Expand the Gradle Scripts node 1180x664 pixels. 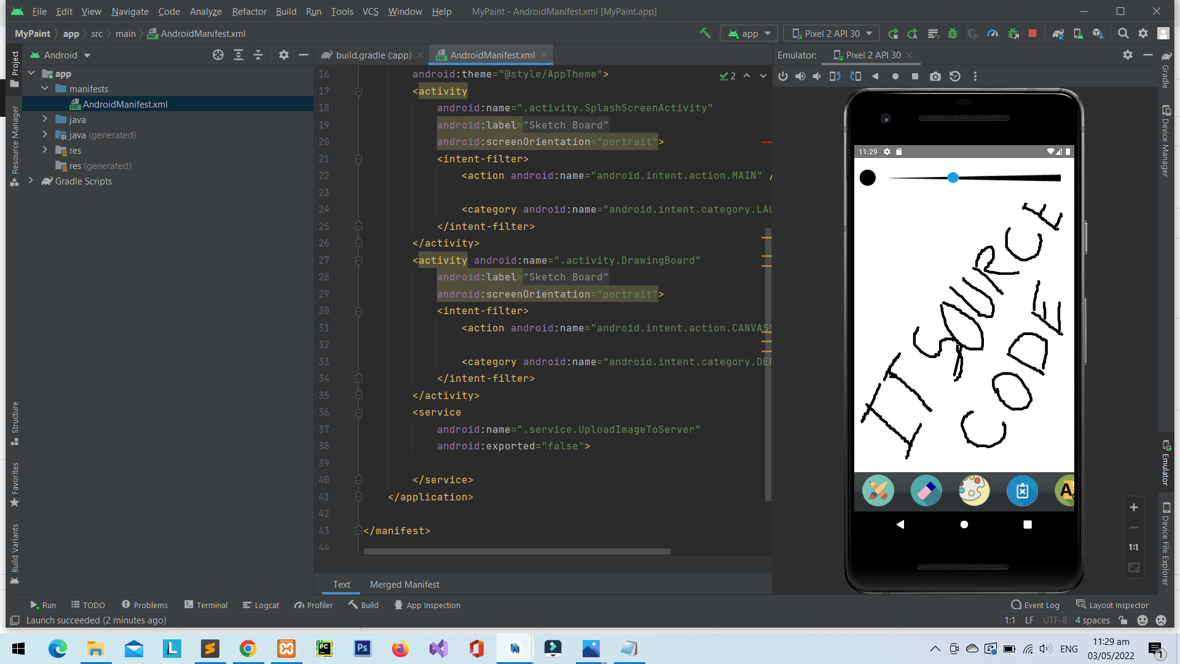point(31,181)
